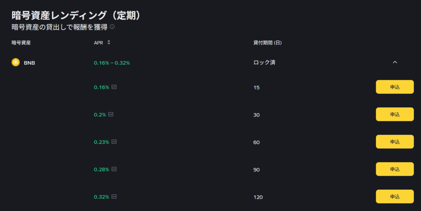
Task: Open the 0.16% APR history chart icon
Action: tap(114, 87)
